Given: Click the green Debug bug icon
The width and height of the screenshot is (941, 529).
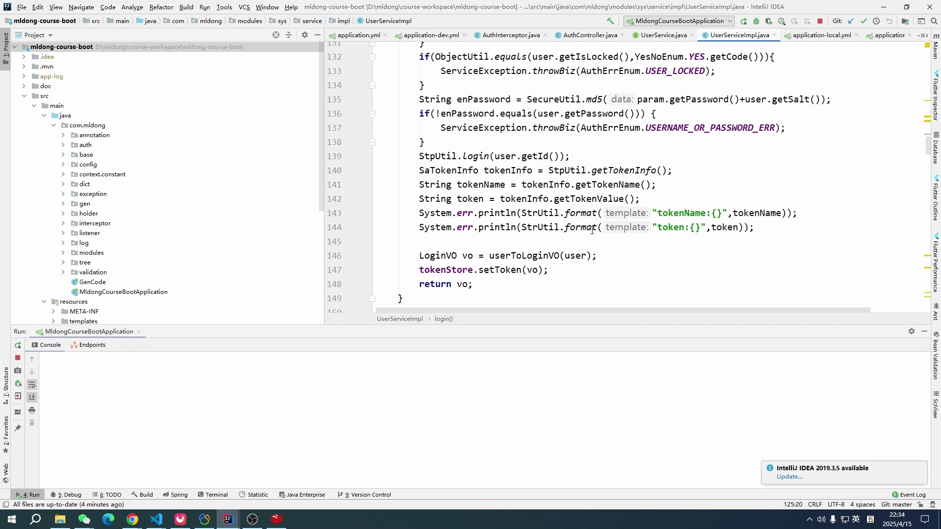Looking at the screenshot, I should [x=756, y=21].
